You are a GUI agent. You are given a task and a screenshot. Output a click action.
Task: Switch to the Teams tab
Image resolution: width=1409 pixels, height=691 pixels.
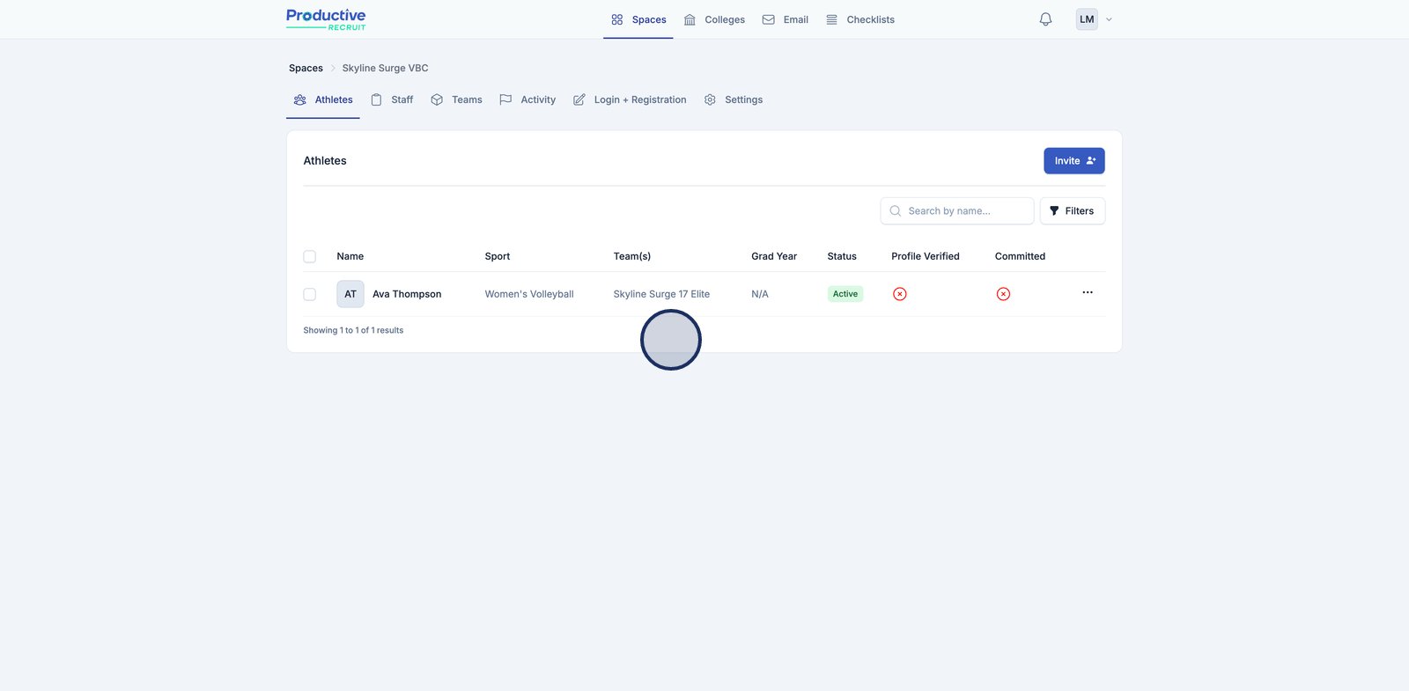click(x=456, y=99)
